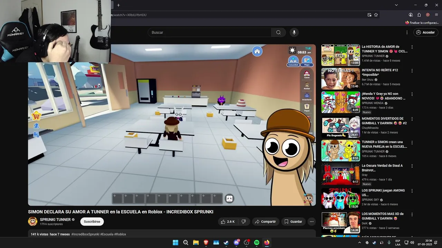
Task: Sign in with the Acceder button
Action: tap(425, 32)
